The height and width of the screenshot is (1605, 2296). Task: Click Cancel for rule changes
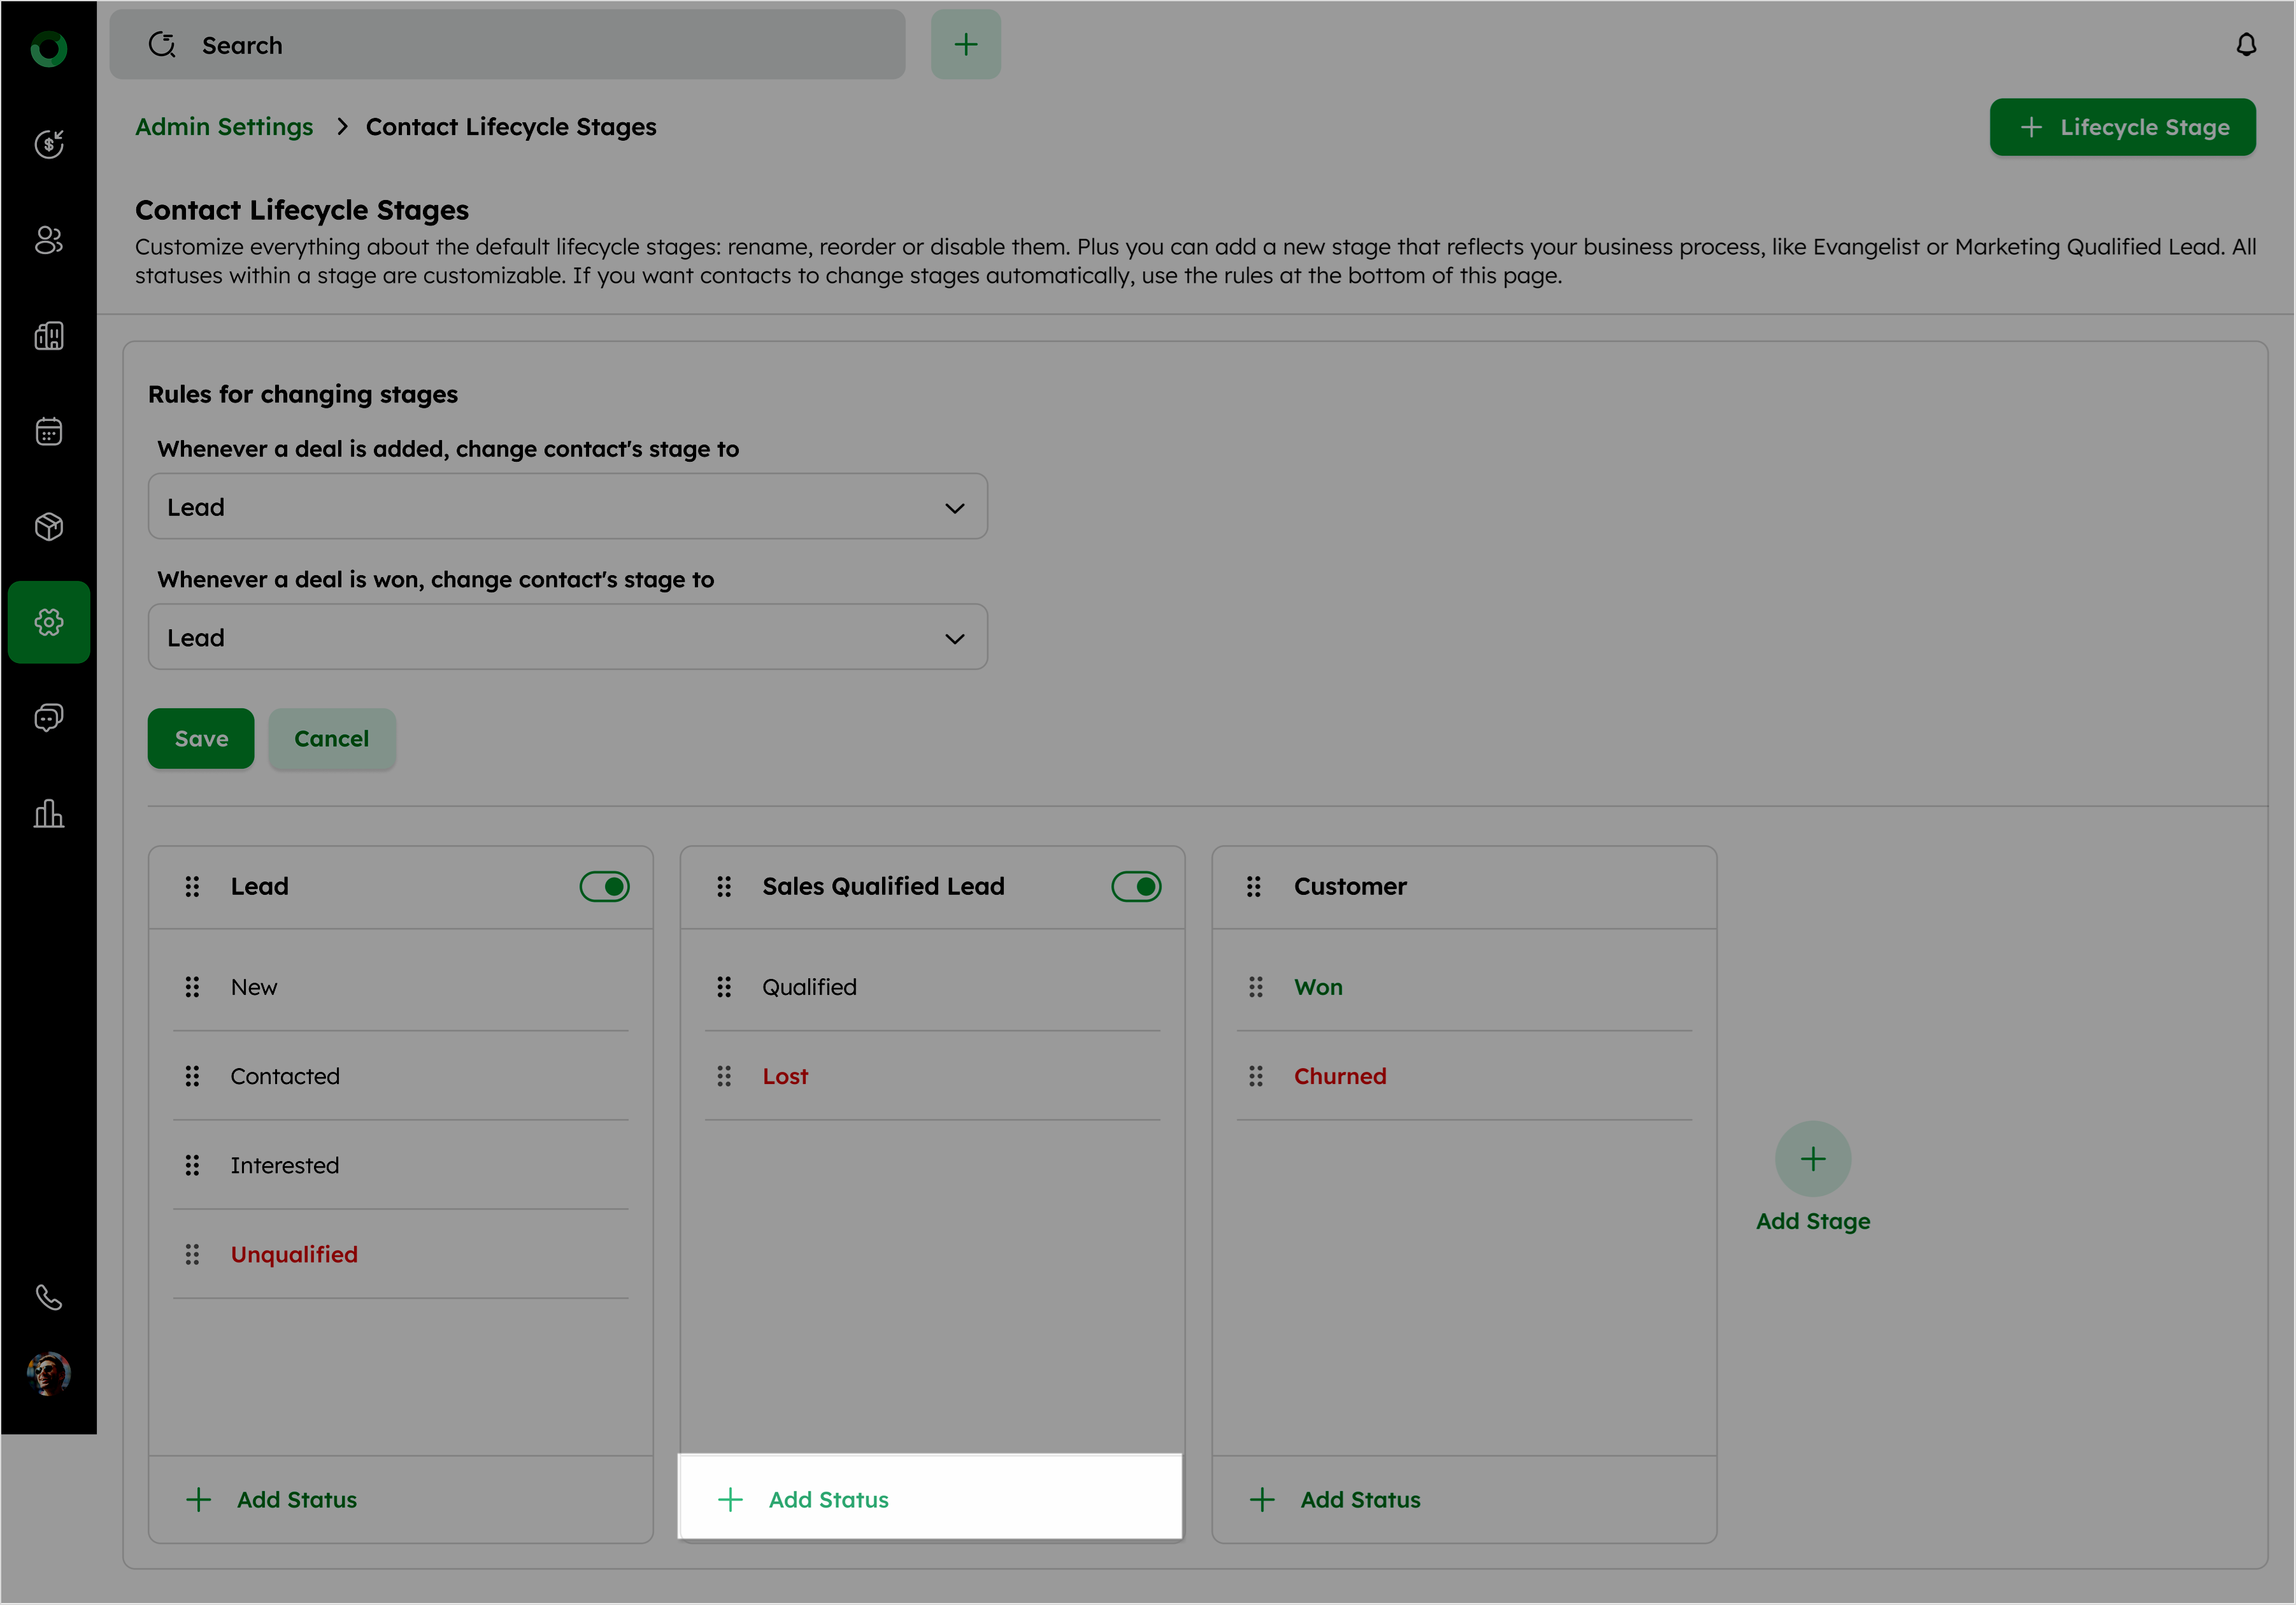(331, 738)
